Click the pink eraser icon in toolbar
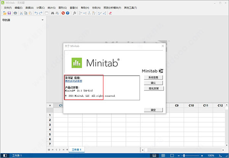 111,13
